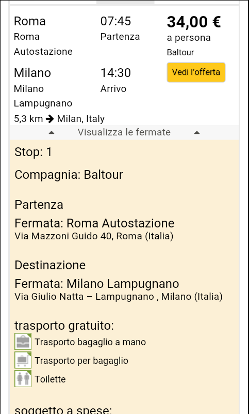
Task: Click the 07:45 departure time
Action: coord(115,21)
